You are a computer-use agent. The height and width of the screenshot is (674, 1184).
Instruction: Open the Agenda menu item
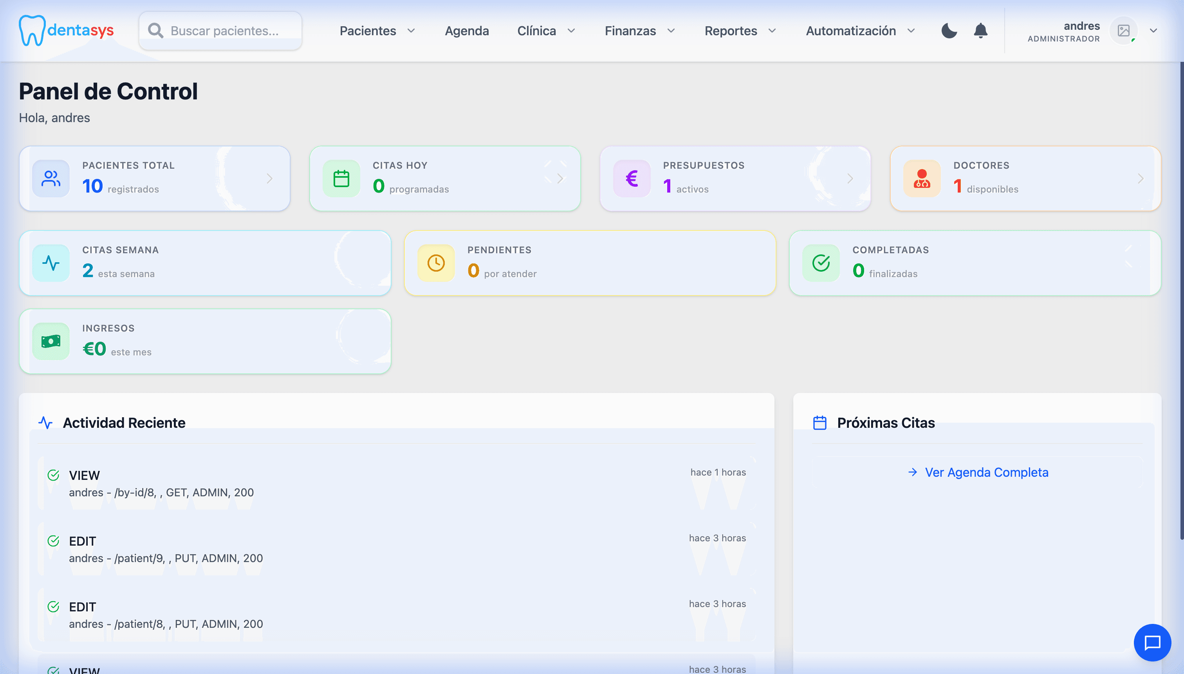(467, 31)
